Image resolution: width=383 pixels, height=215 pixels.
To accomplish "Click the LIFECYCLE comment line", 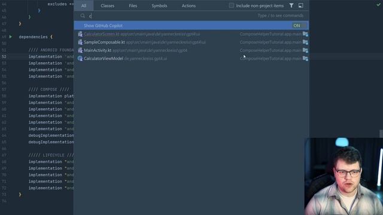I will point(51,155).
